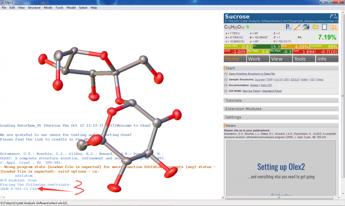Click info icon beside Sample Structures
345x206 pixels.
(226, 80)
